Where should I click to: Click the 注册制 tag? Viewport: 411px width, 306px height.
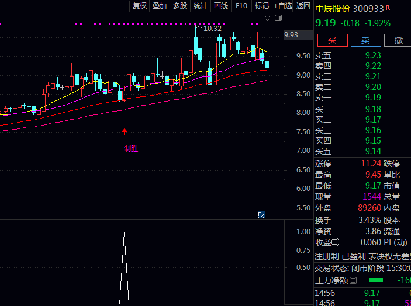point(327,256)
